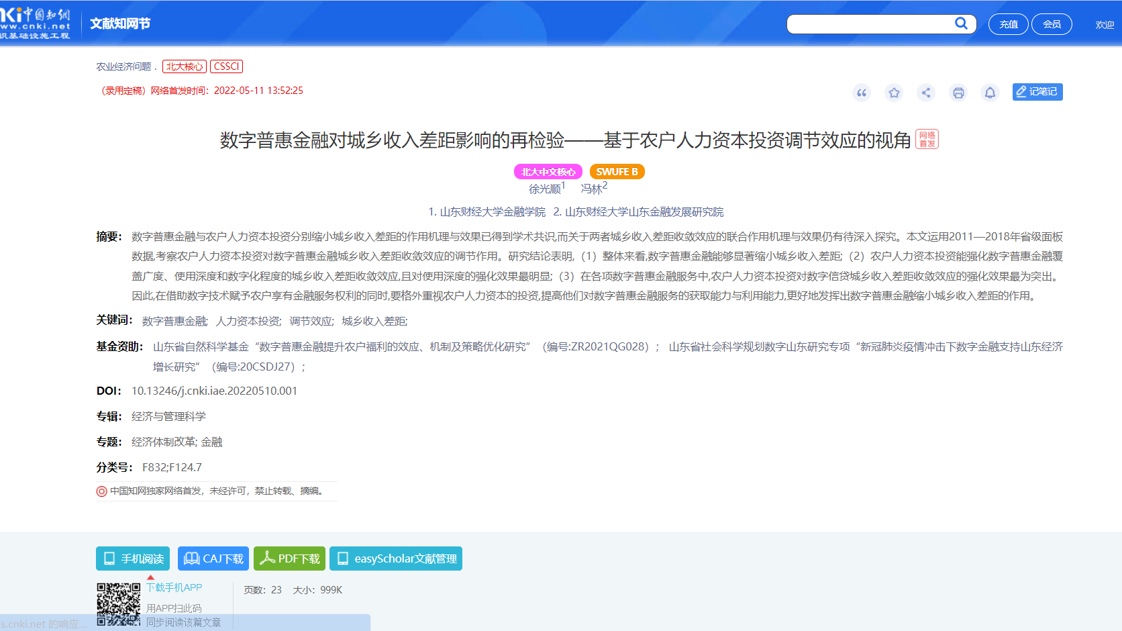Screen dimensions: 1122x631
Task: Click the 会员 button
Action: [x=1052, y=24]
